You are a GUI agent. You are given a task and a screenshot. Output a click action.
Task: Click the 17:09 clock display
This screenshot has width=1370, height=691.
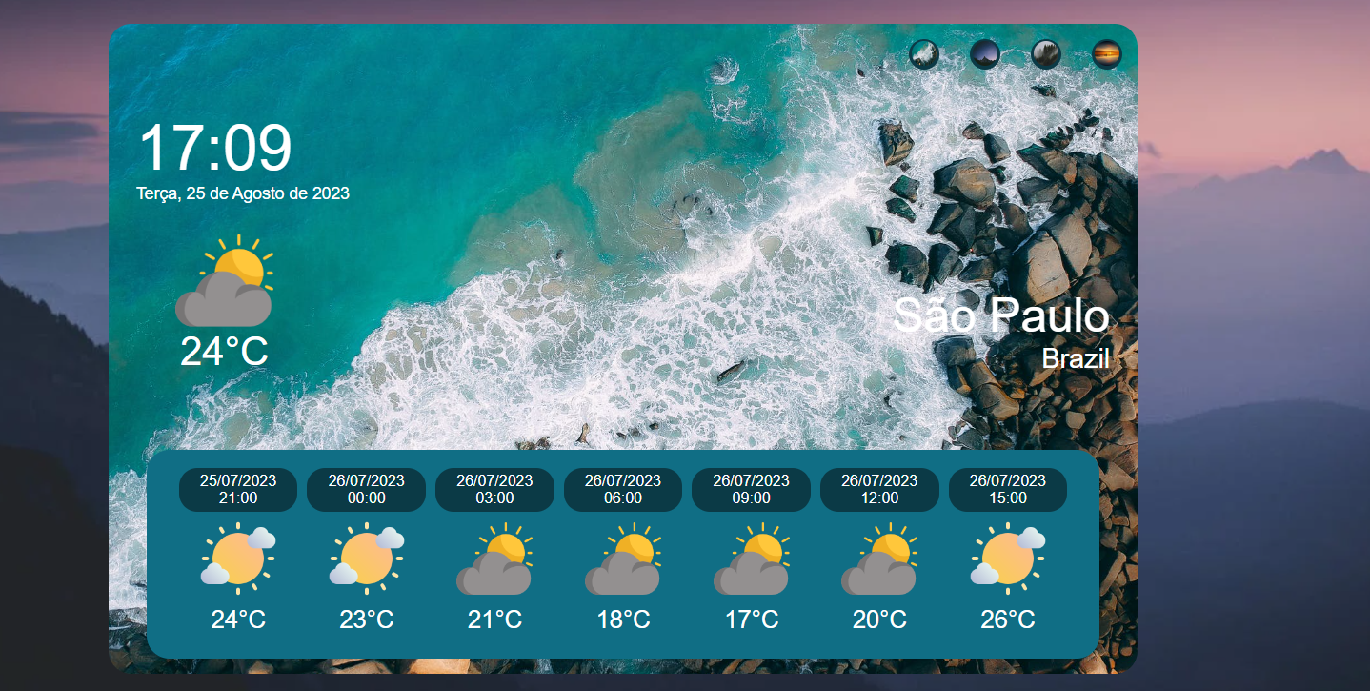(214, 148)
